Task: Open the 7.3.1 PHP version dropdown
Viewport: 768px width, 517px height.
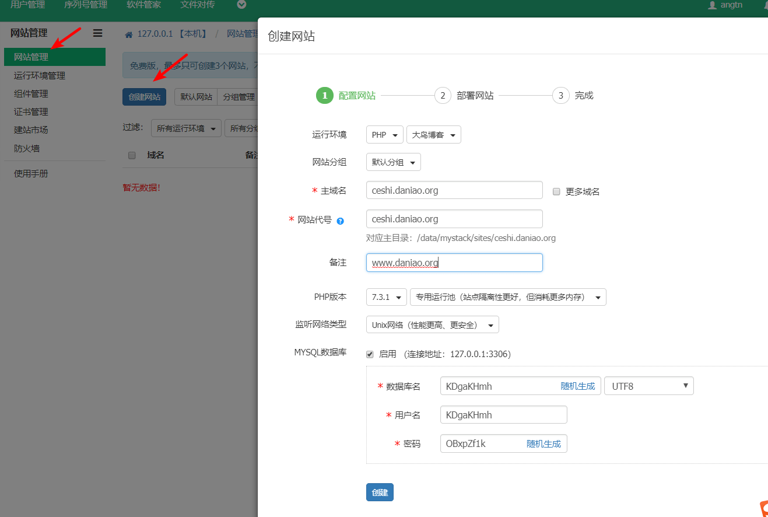Action: coord(387,297)
